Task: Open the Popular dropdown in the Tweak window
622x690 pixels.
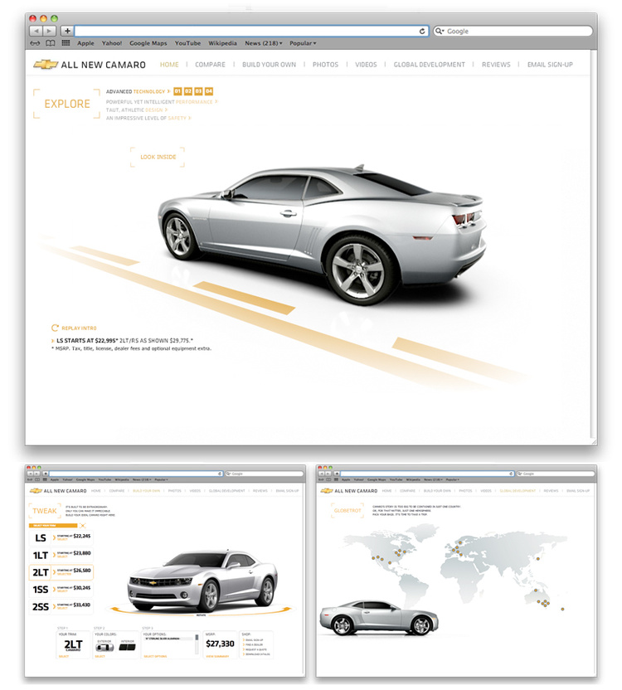Action: (161, 479)
